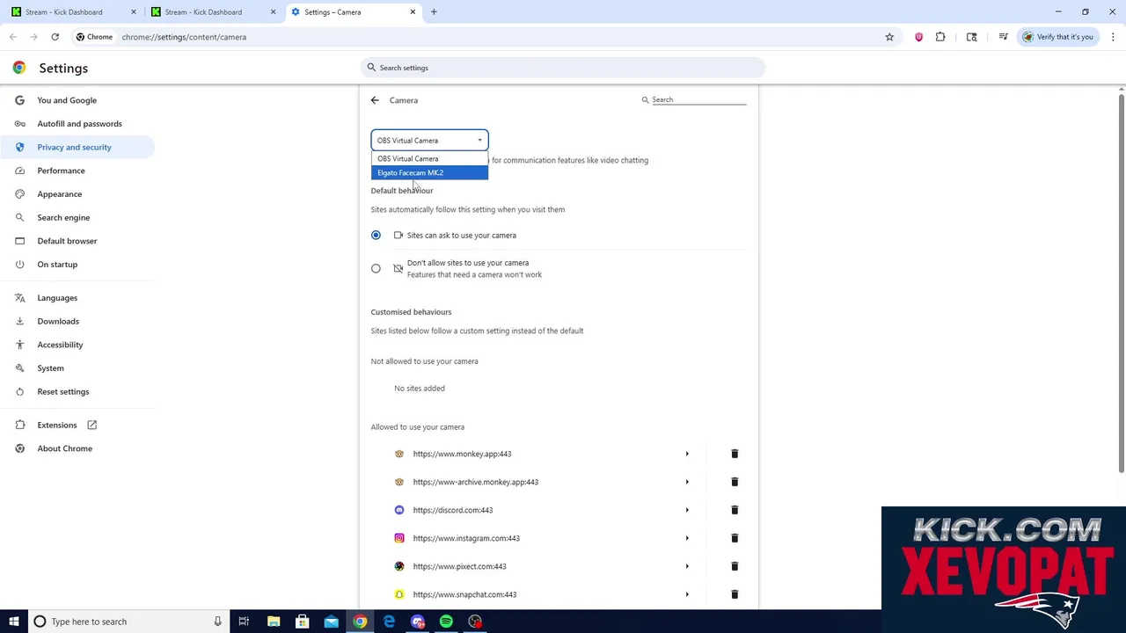
Task: Open 'Autofill and passwords' settings
Action: (77, 124)
